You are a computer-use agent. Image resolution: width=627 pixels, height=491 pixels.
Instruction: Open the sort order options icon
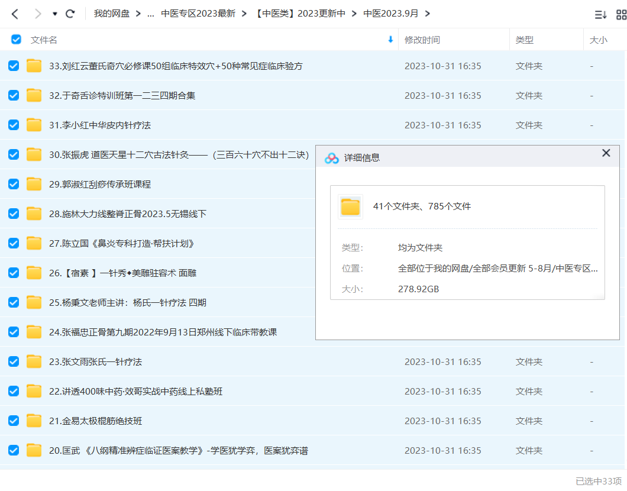600,15
